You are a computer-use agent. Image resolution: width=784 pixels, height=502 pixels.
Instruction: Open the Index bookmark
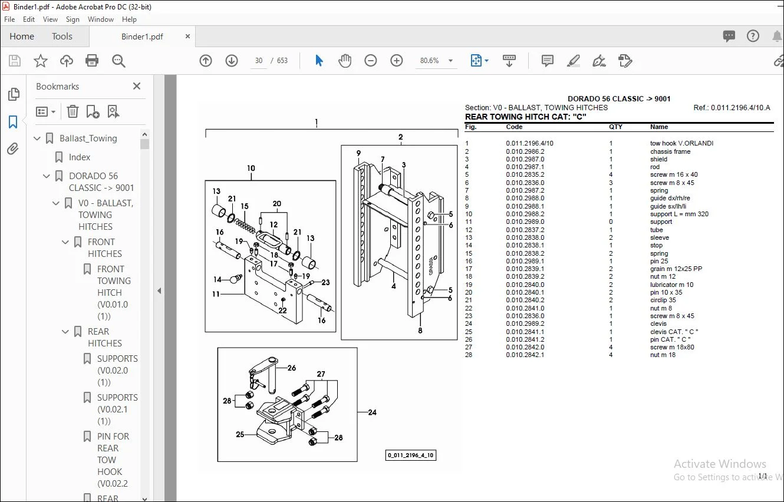tap(80, 157)
